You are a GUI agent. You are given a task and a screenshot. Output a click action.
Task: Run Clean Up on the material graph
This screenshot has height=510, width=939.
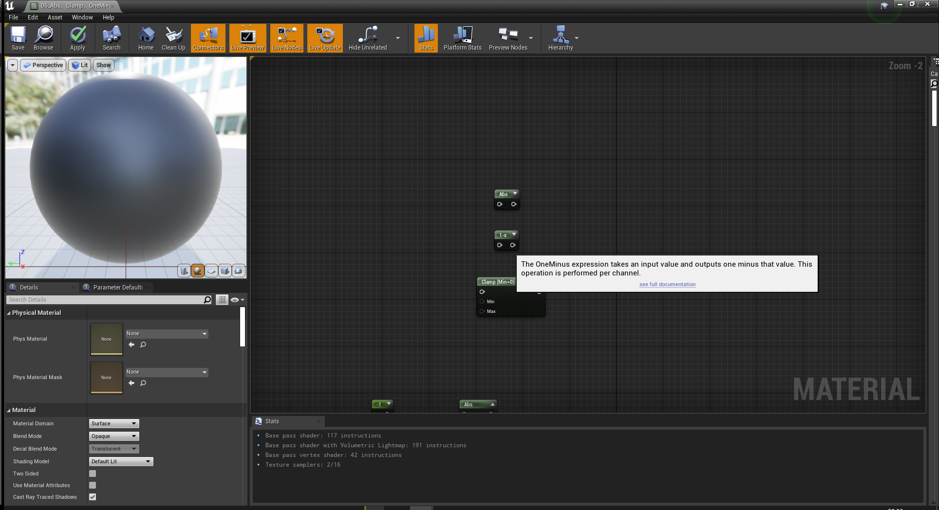pos(173,38)
